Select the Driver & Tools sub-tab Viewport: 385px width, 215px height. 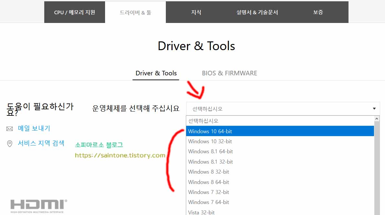[156, 73]
